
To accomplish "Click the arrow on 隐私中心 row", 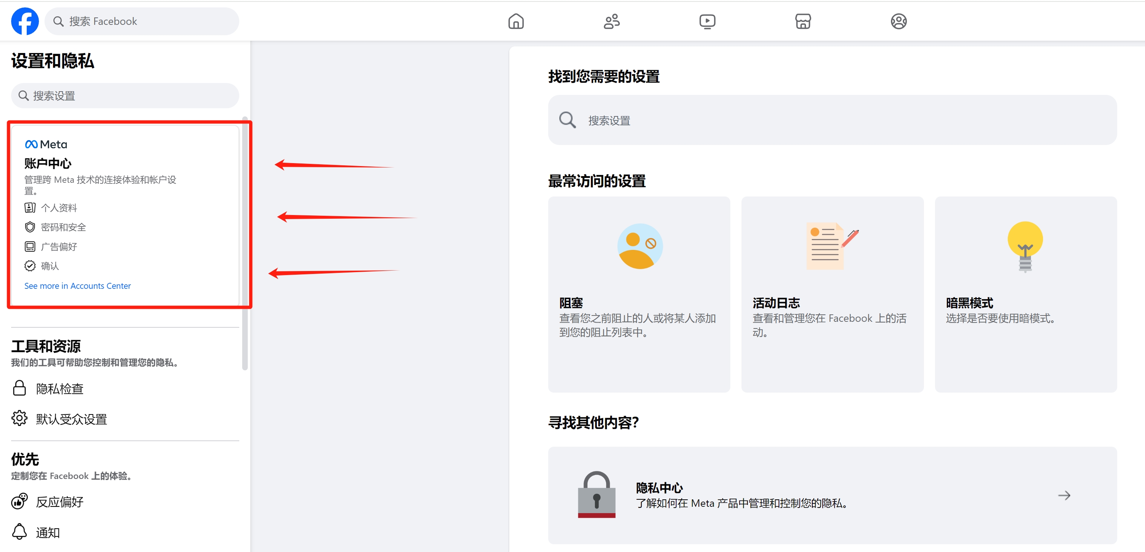I will [1064, 495].
